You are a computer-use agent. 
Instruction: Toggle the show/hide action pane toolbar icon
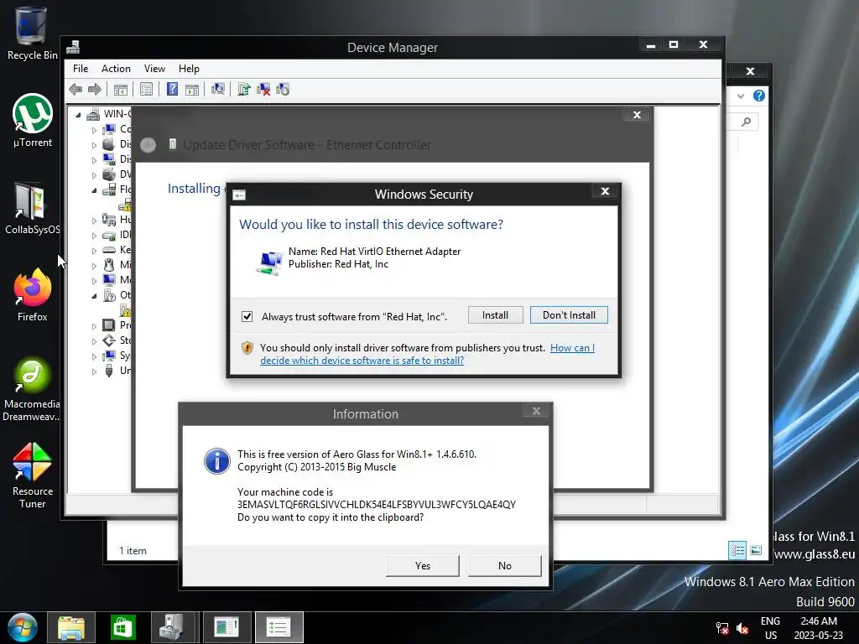192,89
